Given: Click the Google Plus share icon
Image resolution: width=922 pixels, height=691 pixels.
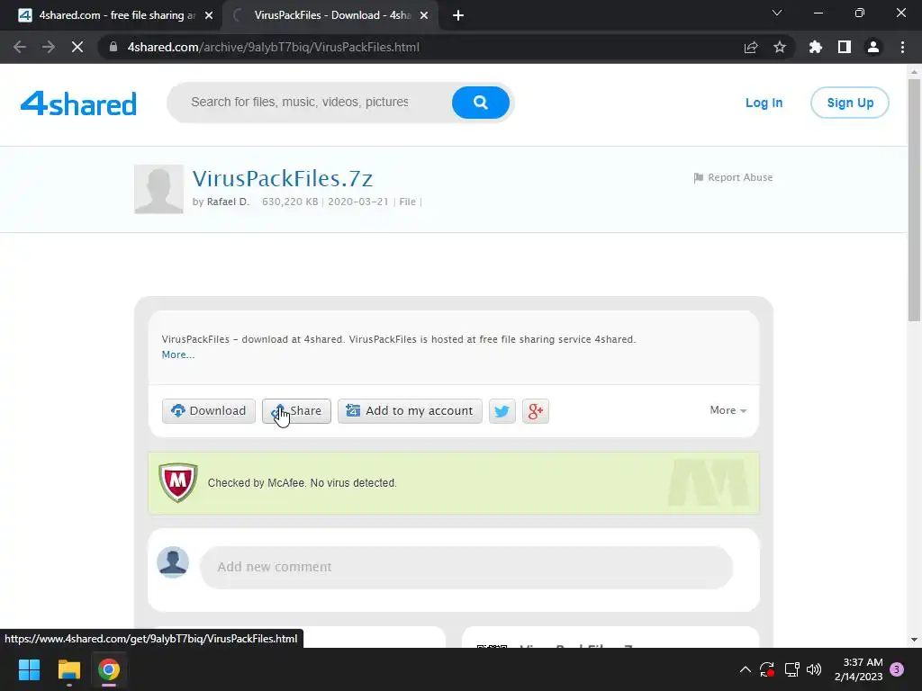Looking at the screenshot, I should [x=535, y=410].
